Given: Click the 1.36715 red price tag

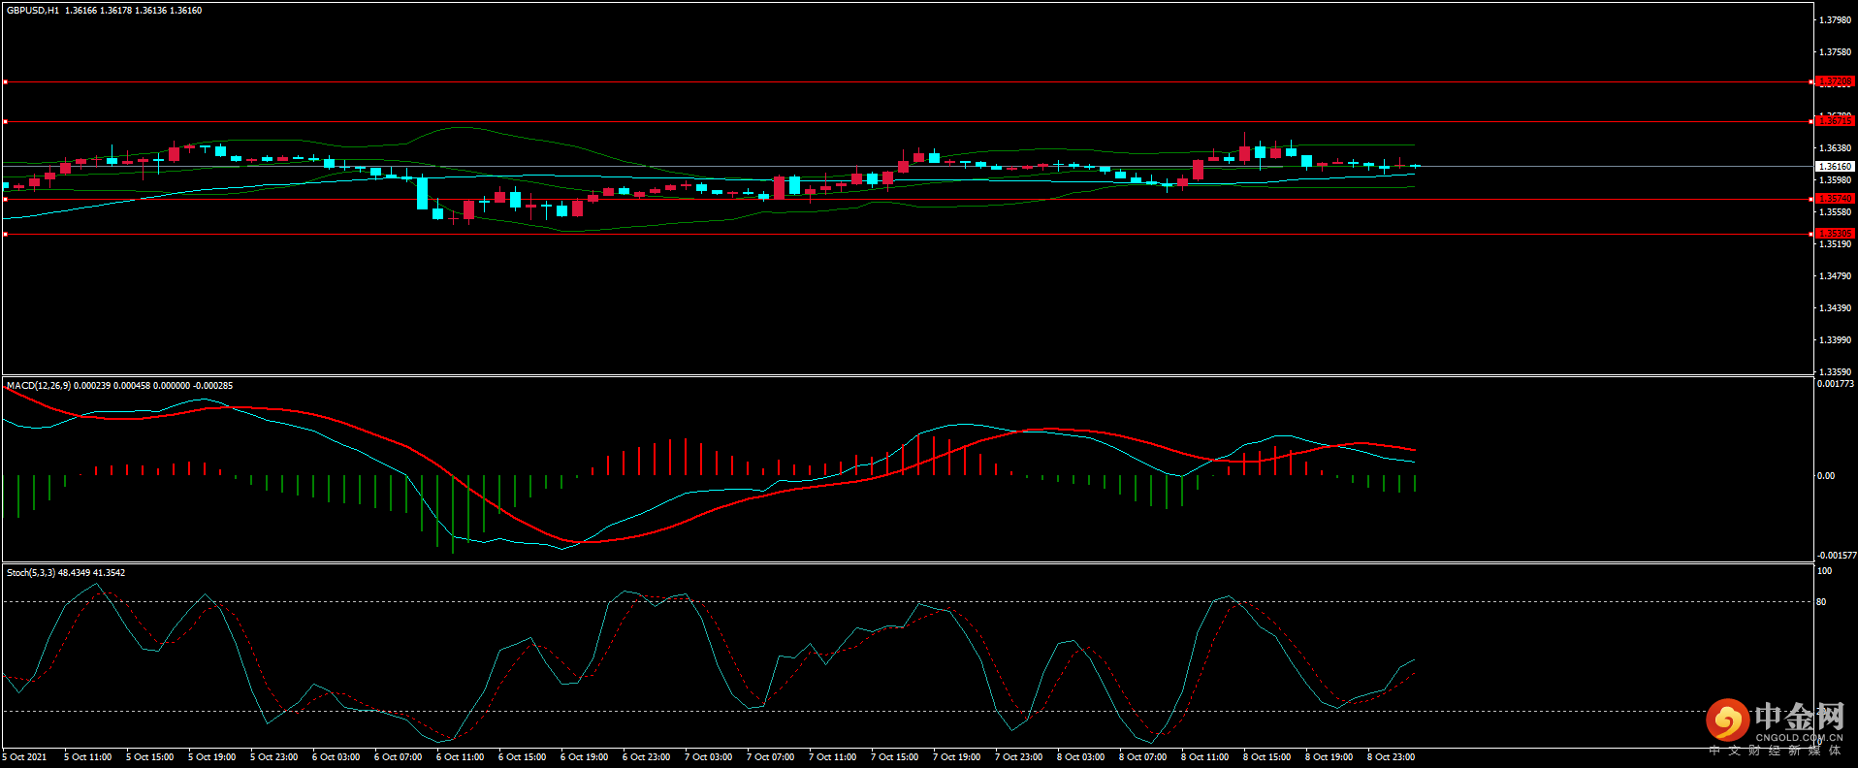Looking at the screenshot, I should (1834, 121).
